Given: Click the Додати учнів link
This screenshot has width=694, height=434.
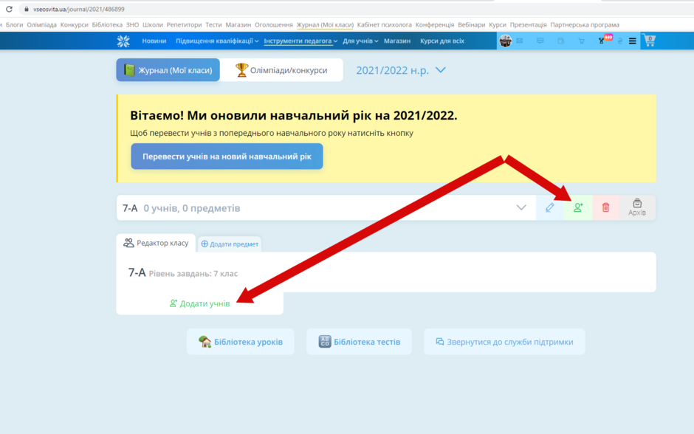Looking at the screenshot, I should 199,303.
